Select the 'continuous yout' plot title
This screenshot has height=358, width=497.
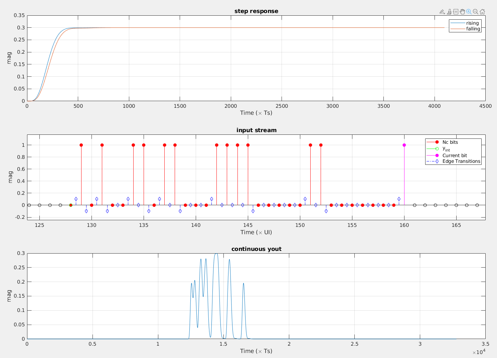point(256,249)
